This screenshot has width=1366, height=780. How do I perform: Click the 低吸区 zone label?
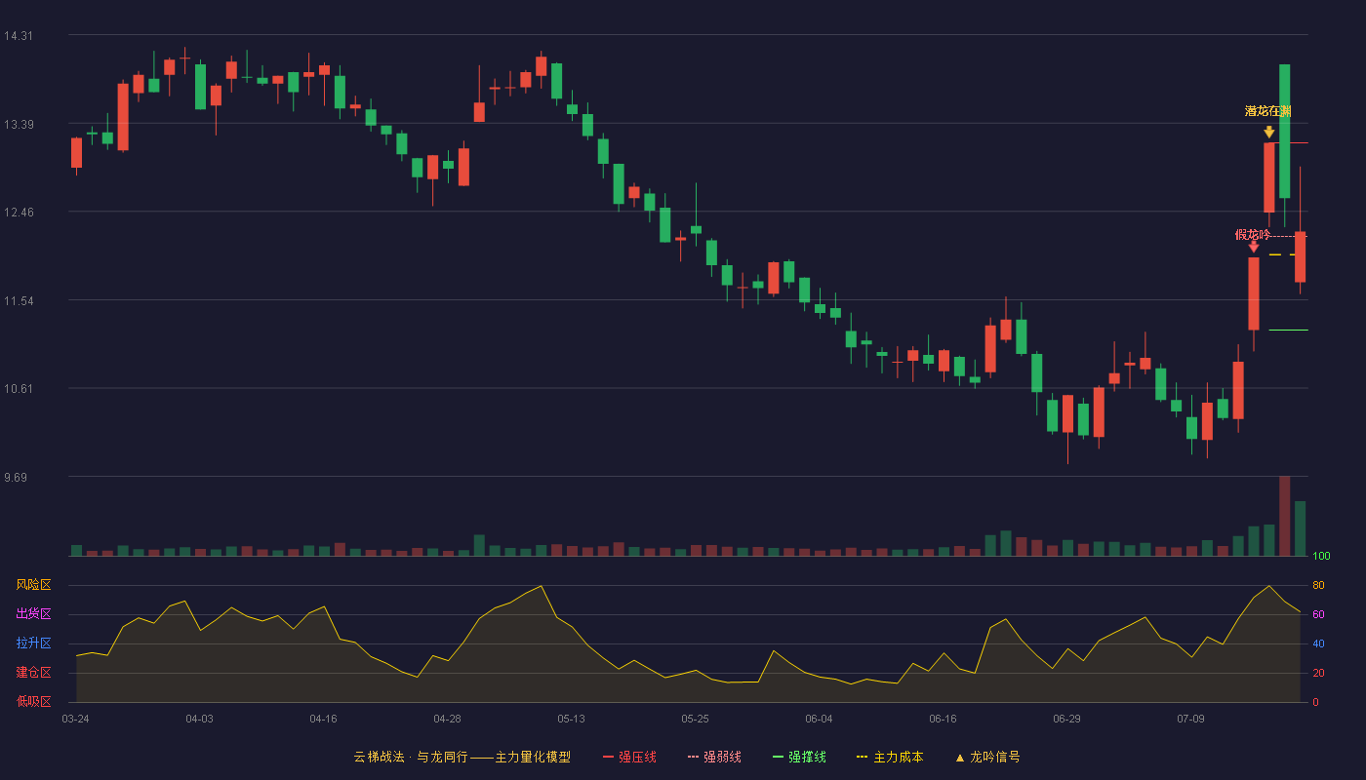tap(33, 701)
